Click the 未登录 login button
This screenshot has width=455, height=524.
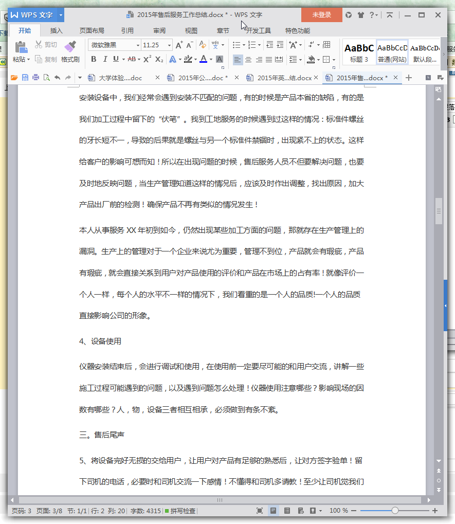point(322,15)
